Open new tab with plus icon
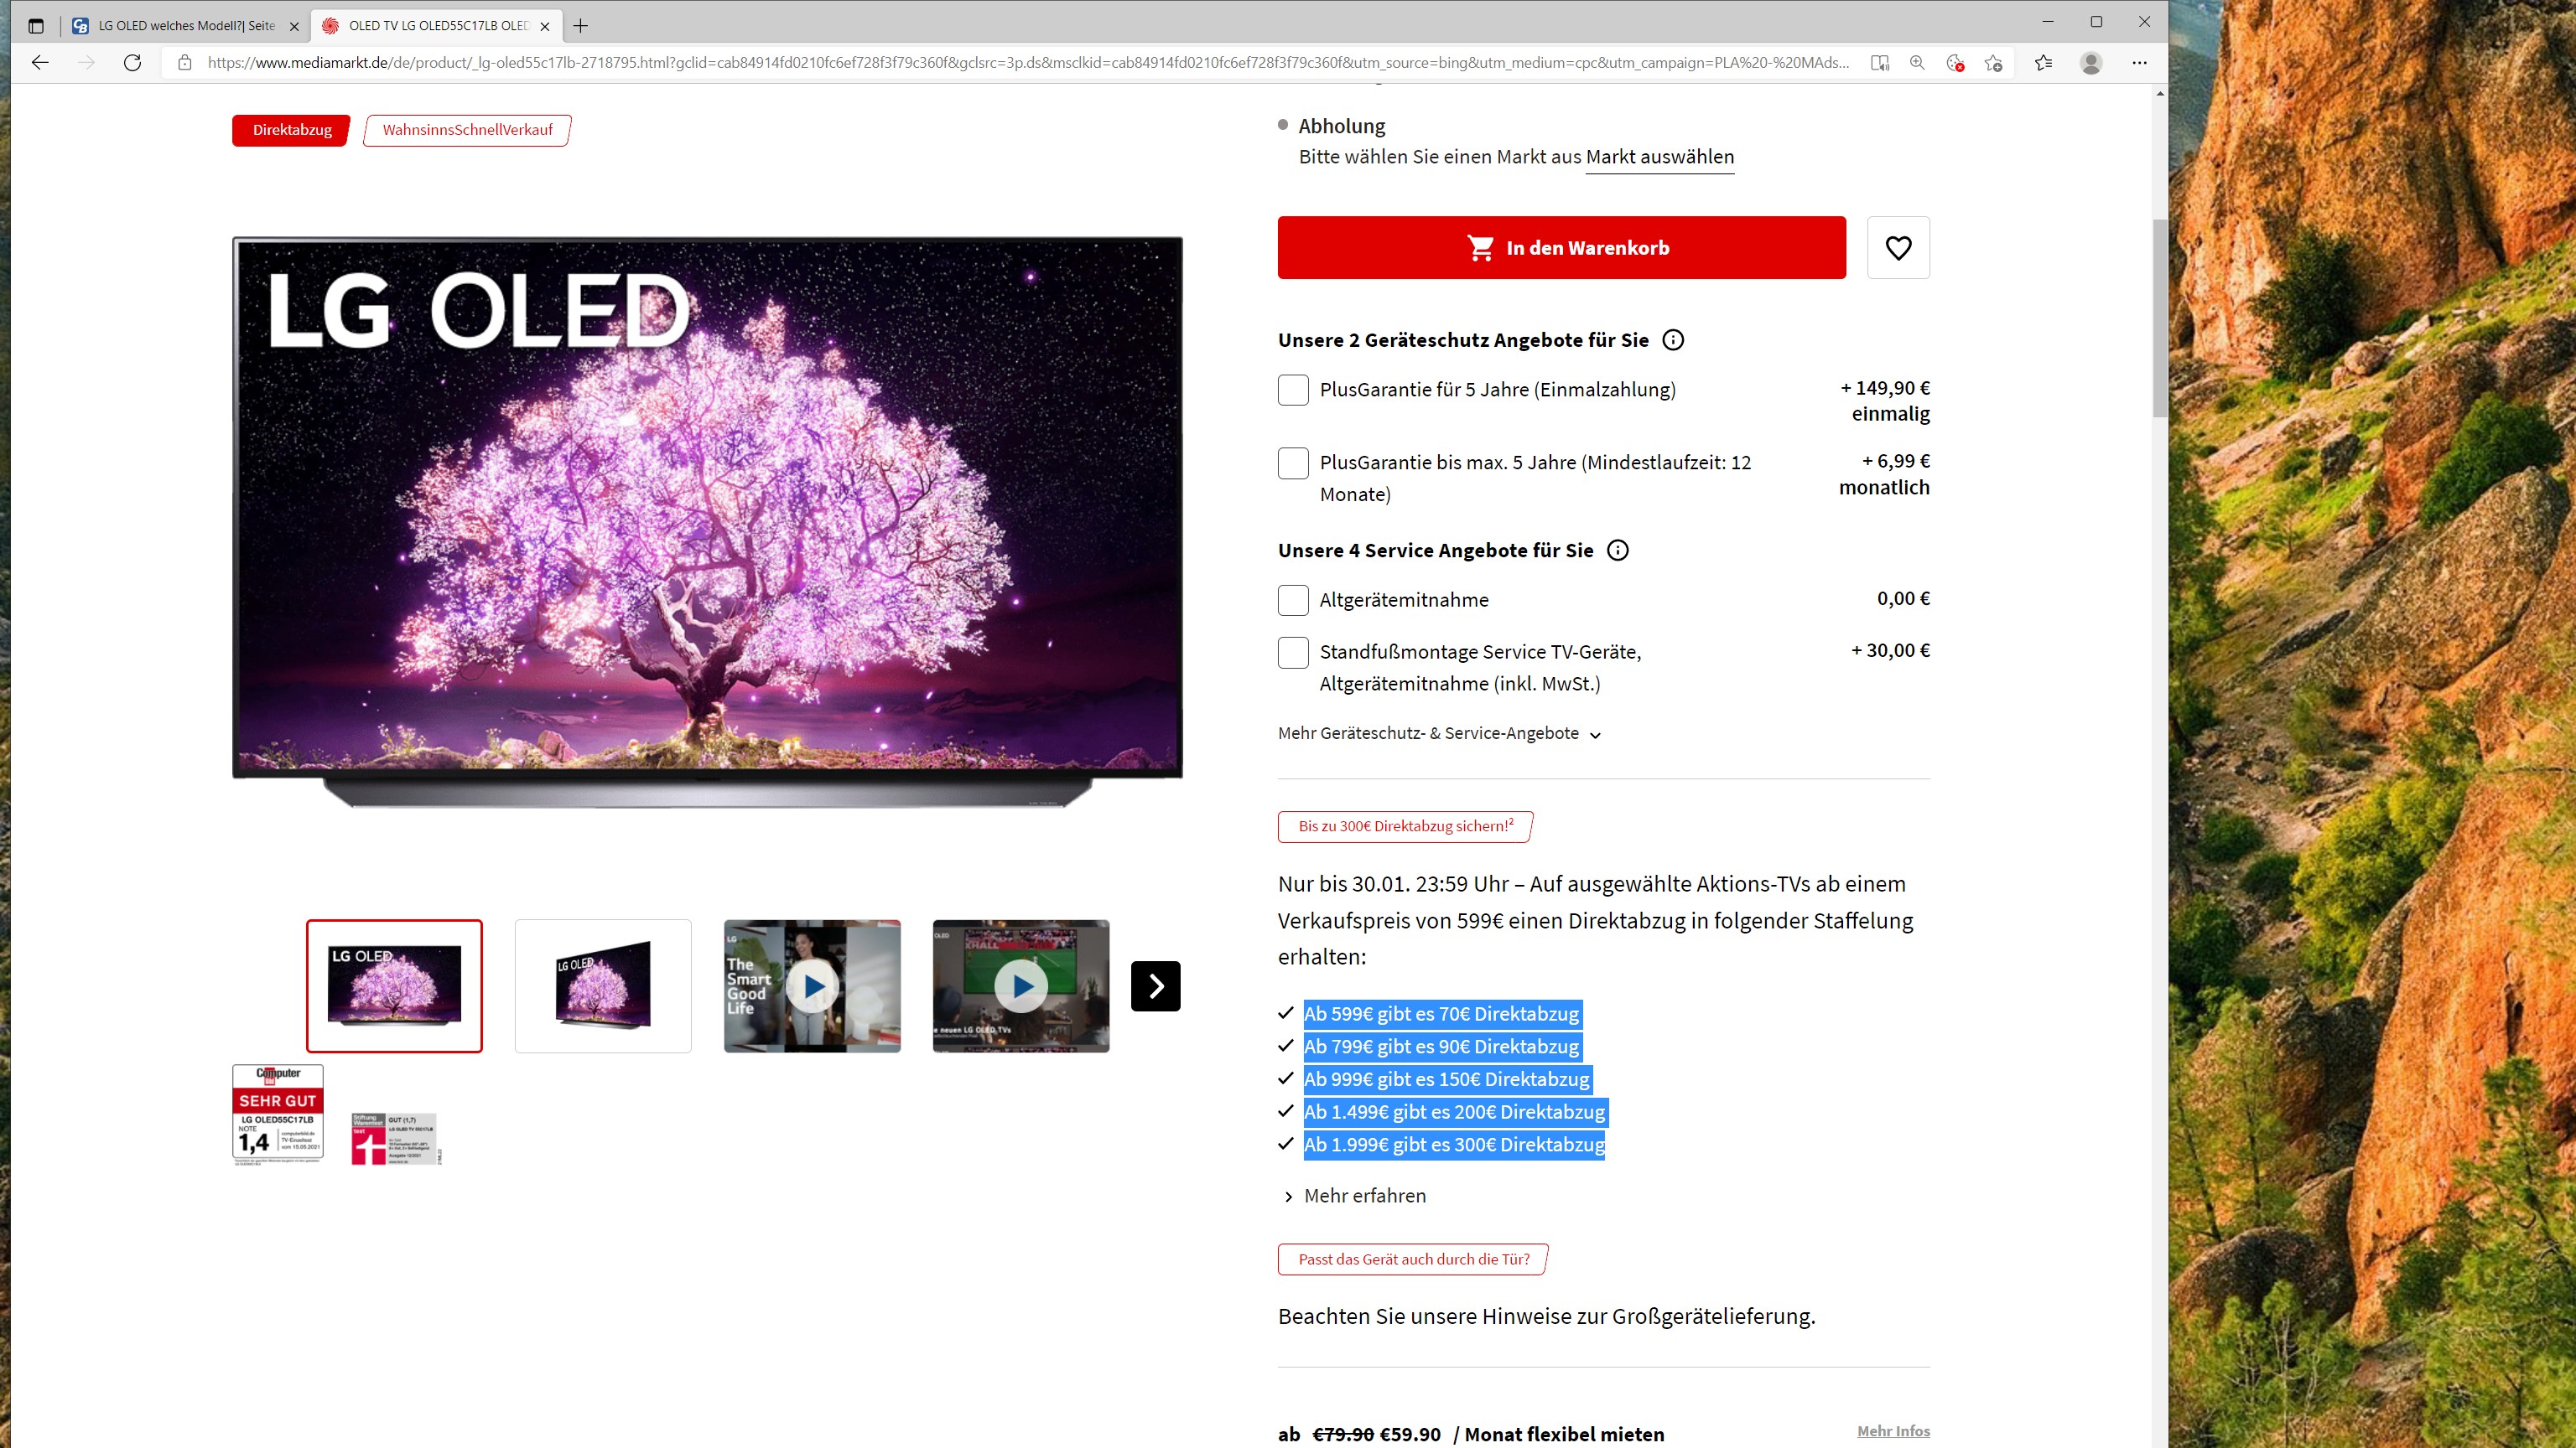This screenshot has width=2576, height=1448. tap(580, 26)
